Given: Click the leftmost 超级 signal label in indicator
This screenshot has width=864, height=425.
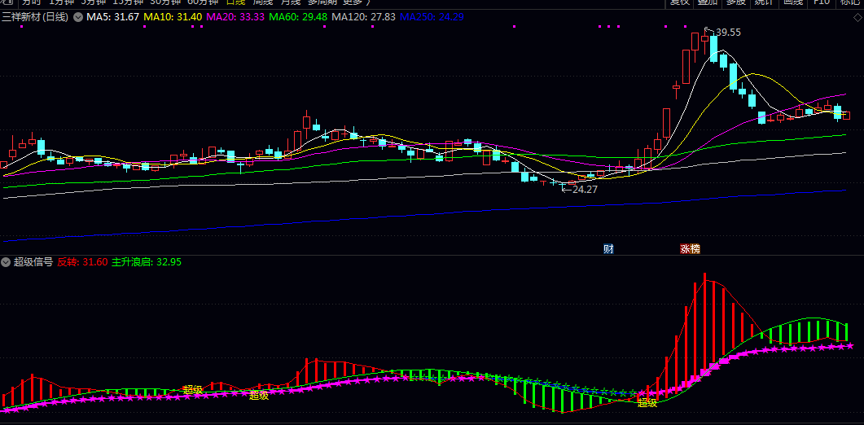Looking at the screenshot, I should tap(192, 389).
